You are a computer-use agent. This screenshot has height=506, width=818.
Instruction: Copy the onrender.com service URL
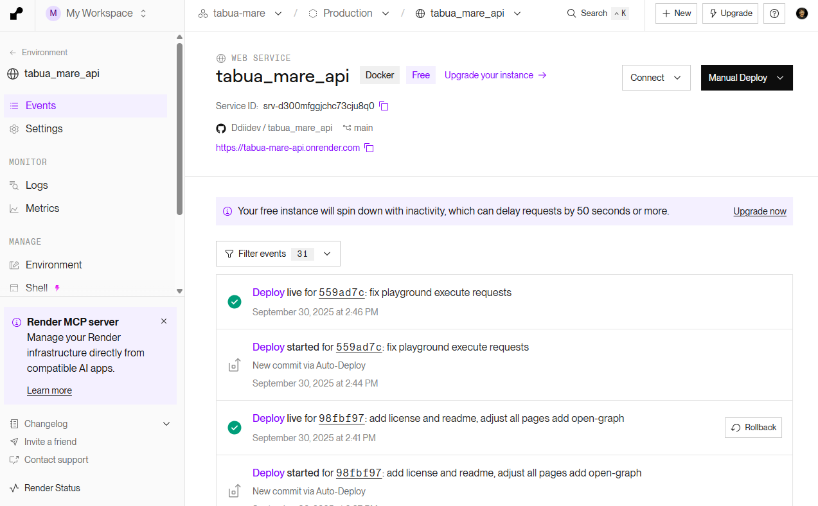369,148
